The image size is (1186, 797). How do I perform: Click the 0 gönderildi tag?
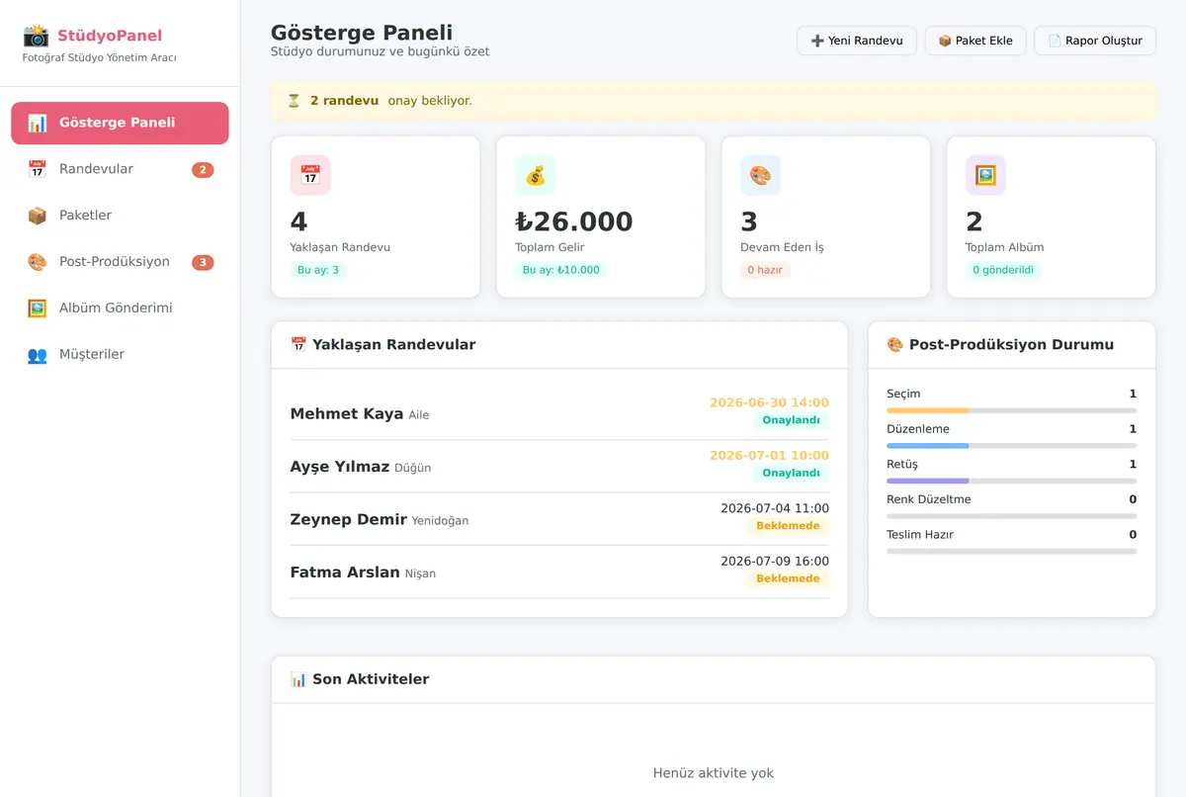tap(1003, 270)
